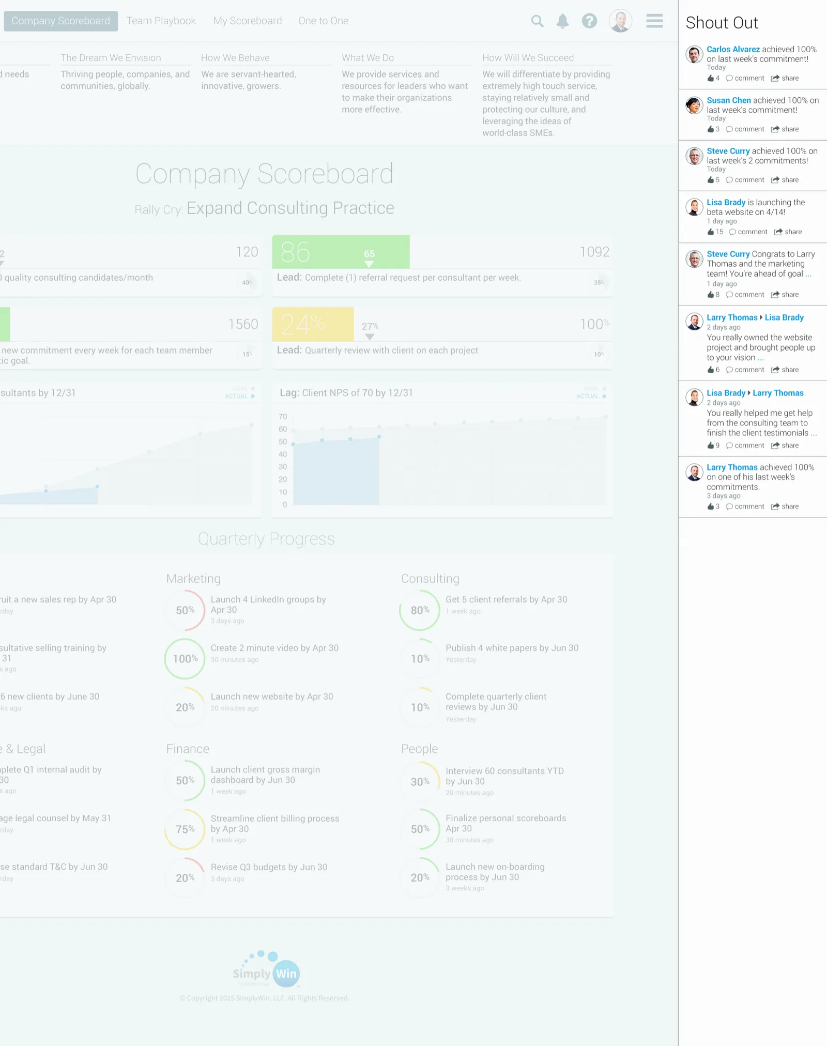The height and width of the screenshot is (1046, 827).
Task: Like Carlos Alvarez's shout out
Action: (x=711, y=78)
